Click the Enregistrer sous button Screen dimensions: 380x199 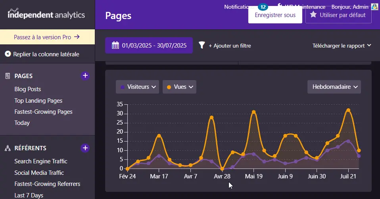(275, 15)
